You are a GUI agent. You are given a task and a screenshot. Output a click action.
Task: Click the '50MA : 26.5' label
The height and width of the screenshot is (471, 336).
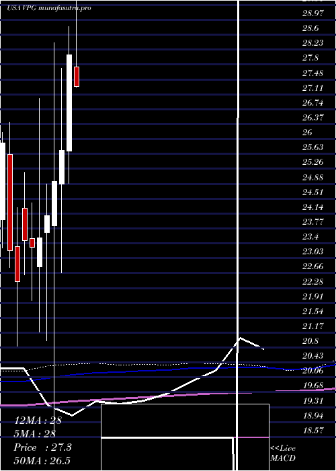tap(42, 461)
